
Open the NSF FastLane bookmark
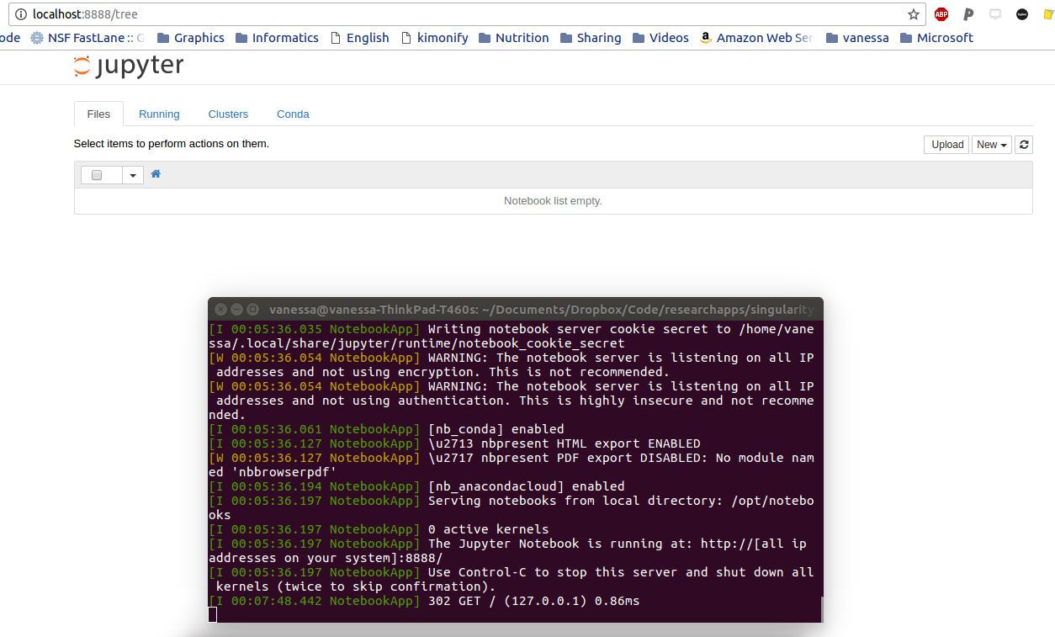87,38
